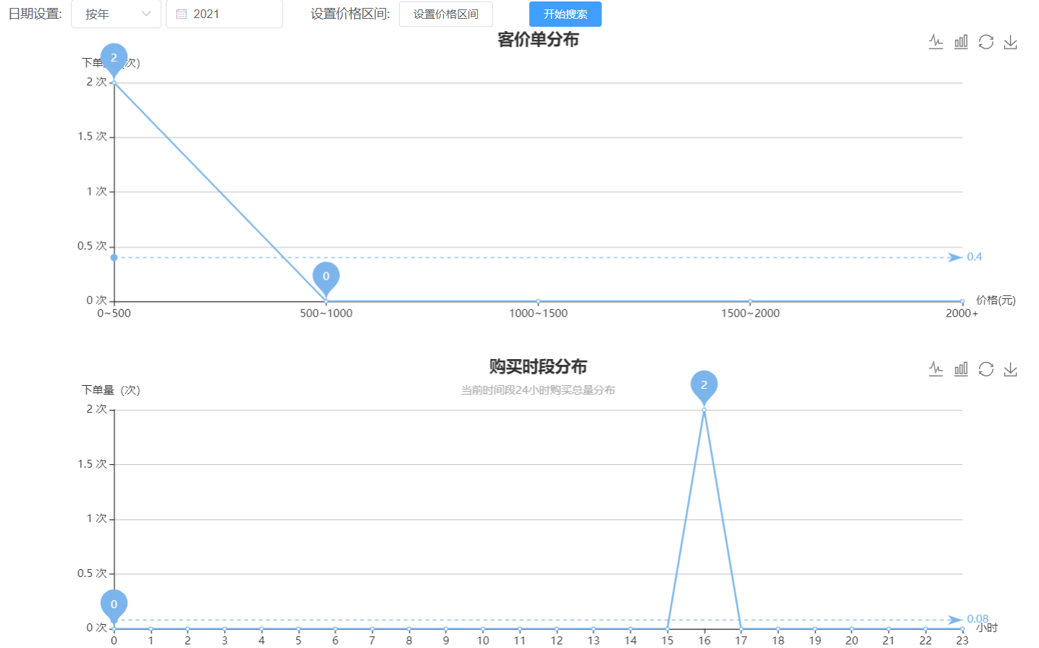Click the 设置价格区间 button

coord(446,14)
